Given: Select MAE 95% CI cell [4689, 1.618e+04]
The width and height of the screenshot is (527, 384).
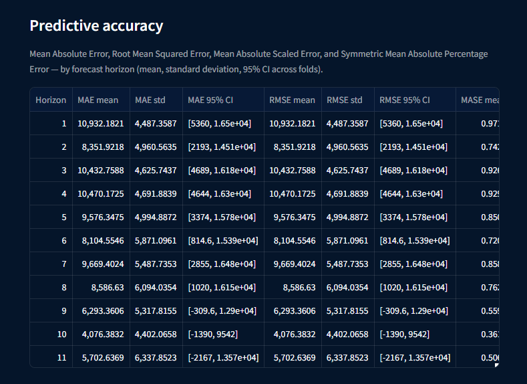Looking at the screenshot, I should pyautogui.click(x=224, y=171).
